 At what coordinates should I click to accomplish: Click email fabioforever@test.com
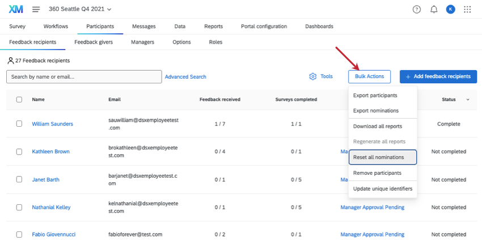point(136,235)
